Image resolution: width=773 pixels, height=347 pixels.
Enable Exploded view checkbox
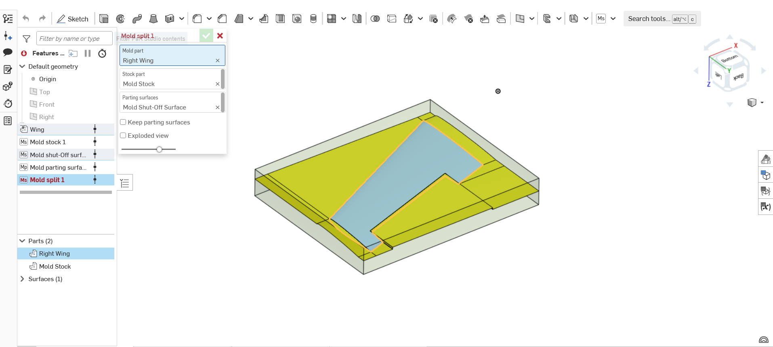tap(123, 135)
